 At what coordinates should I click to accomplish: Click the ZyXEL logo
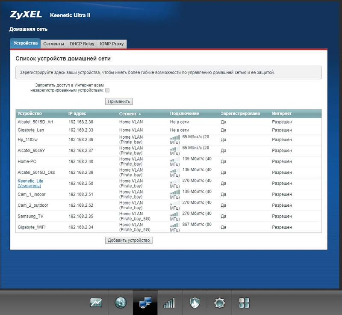click(26, 15)
